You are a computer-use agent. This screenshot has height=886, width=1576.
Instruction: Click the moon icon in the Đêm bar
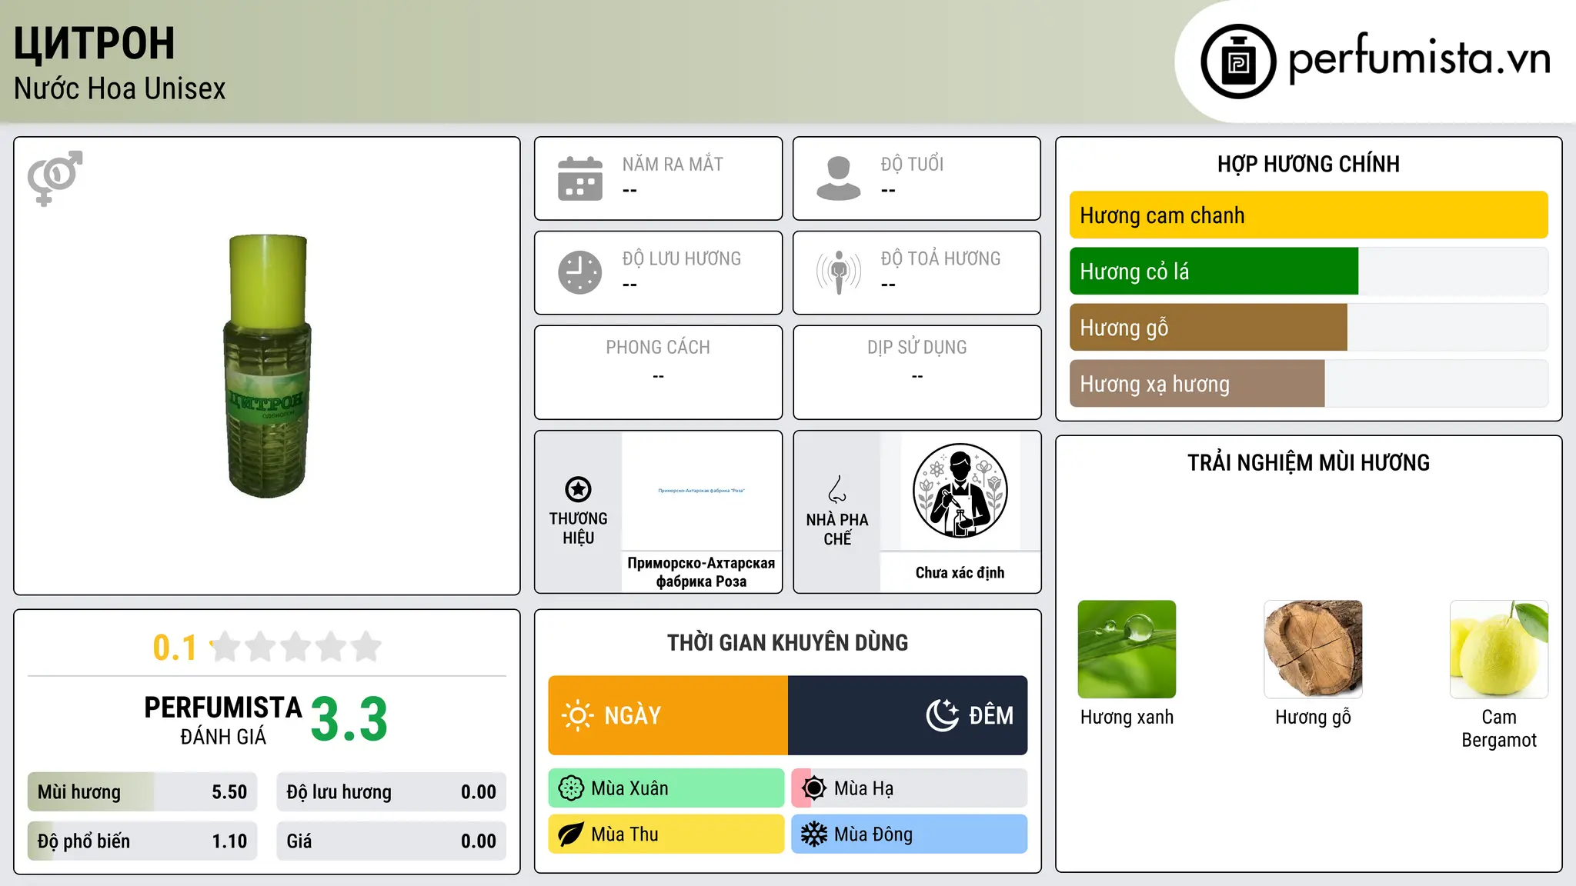pyautogui.click(x=943, y=715)
